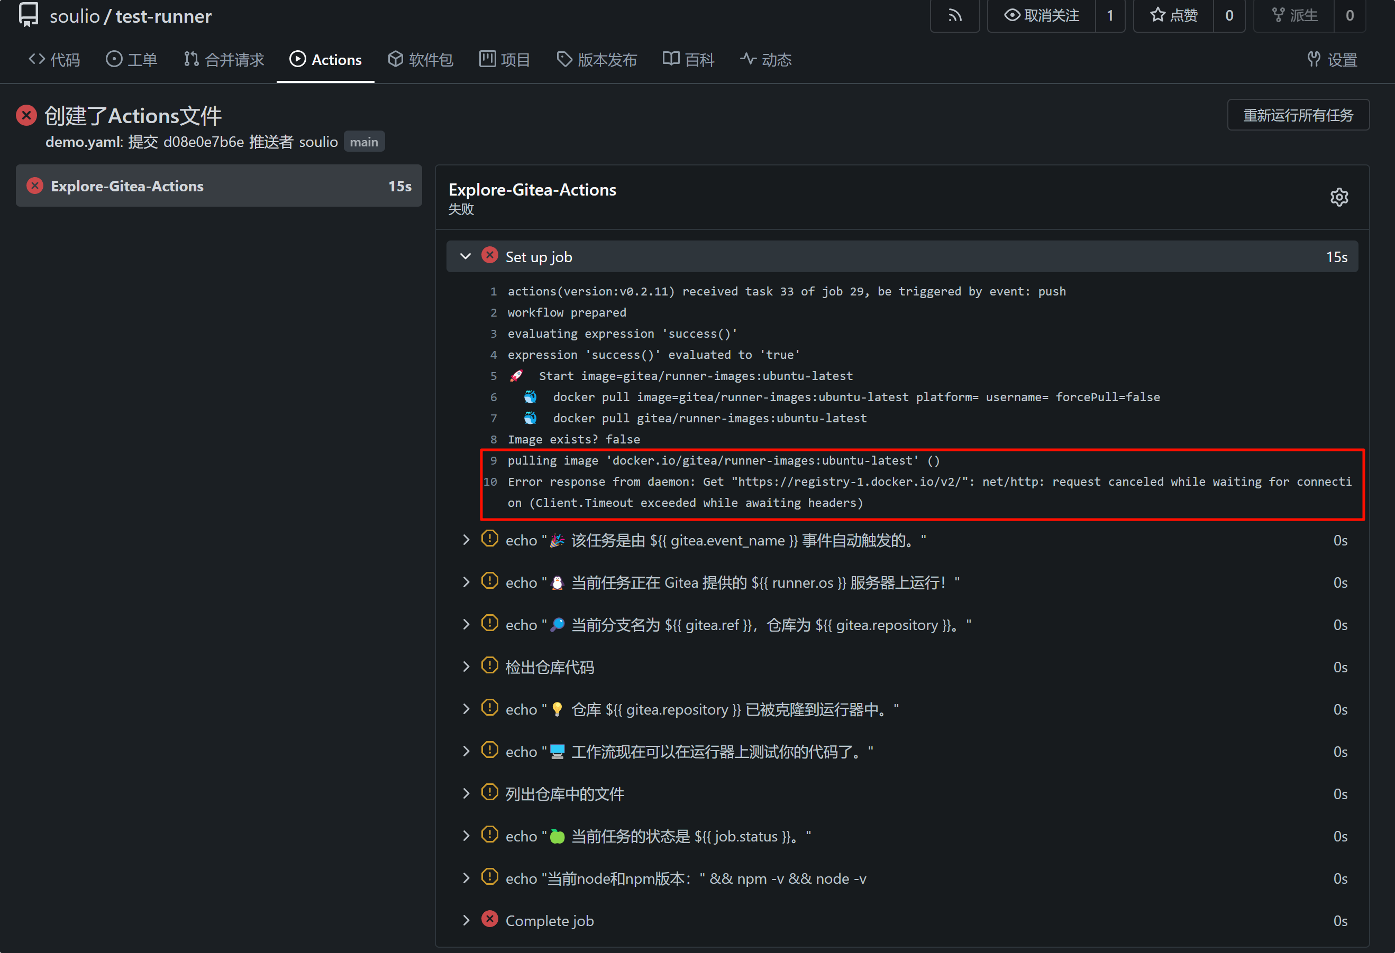The image size is (1395, 953).
Task: Click the repository icon beside soulio
Action: [28, 15]
